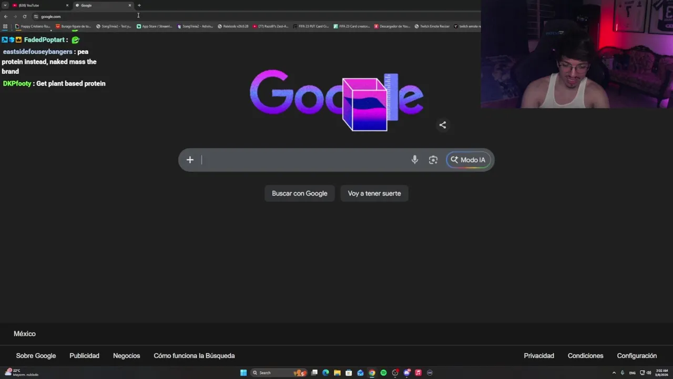Open the Google Doodle logo
Image resolution: width=673 pixels, height=379 pixels.
coord(336,100)
